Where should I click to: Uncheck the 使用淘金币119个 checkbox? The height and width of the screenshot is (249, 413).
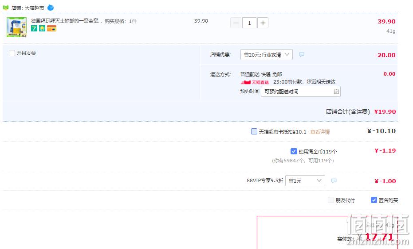click(294, 151)
